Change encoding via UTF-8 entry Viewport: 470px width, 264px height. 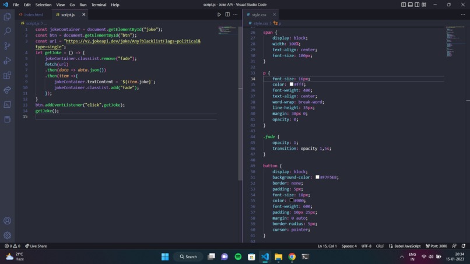click(366, 246)
